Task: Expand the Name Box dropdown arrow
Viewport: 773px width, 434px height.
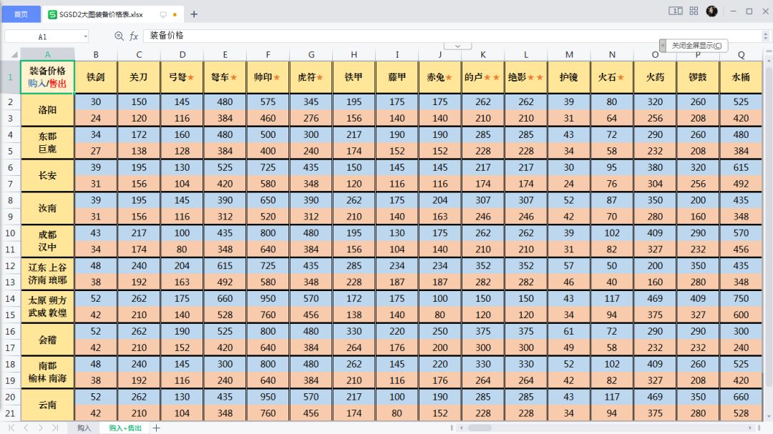Action: pos(85,36)
